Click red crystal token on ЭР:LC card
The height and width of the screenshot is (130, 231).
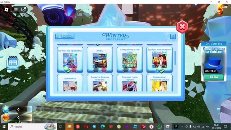click(104, 69)
